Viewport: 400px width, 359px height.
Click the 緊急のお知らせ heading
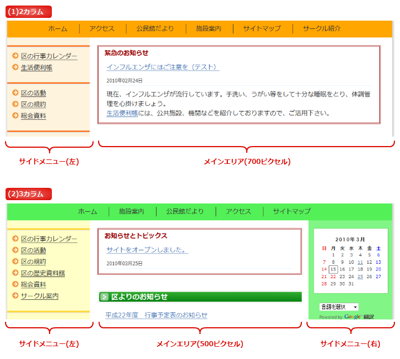(x=126, y=53)
